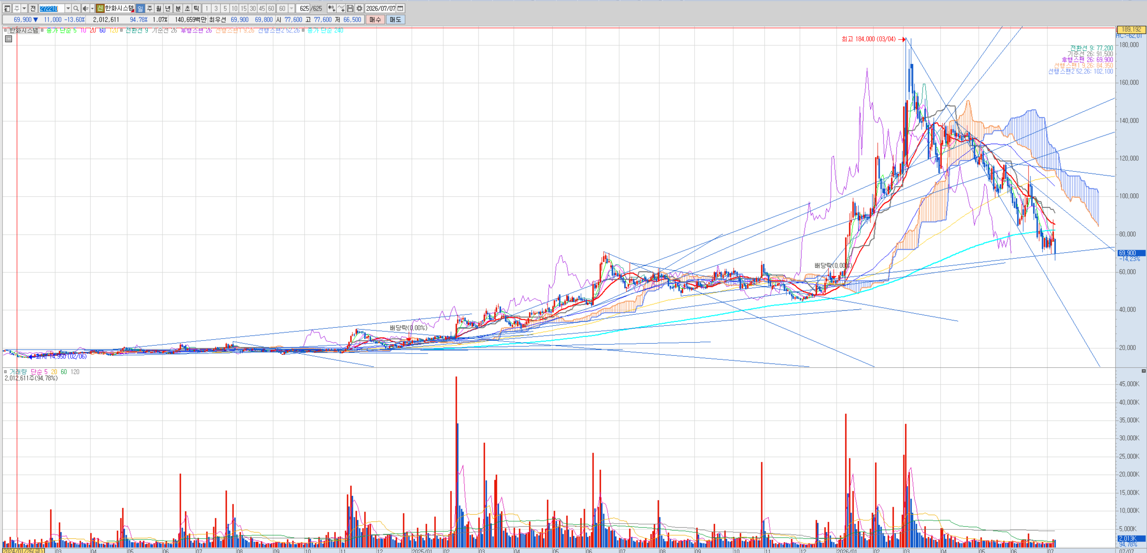This screenshot has width=1147, height=553.
Task: Click the green 신 badge icon
Action: [100, 8]
